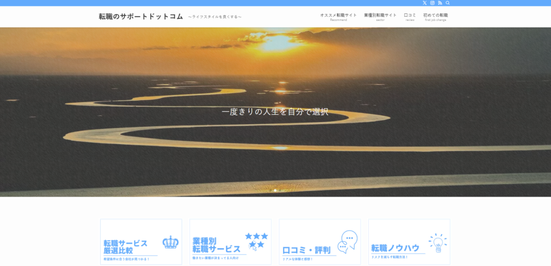
Task: Click the active middle slideshow dot
Action: [275, 190]
